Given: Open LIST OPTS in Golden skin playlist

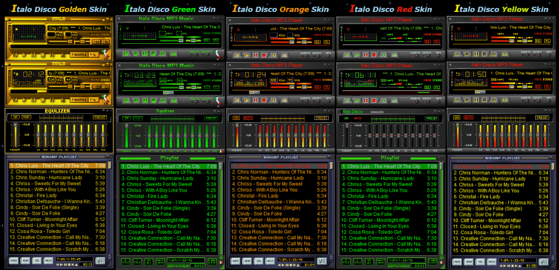Looking at the screenshot, I should pos(100,260).
